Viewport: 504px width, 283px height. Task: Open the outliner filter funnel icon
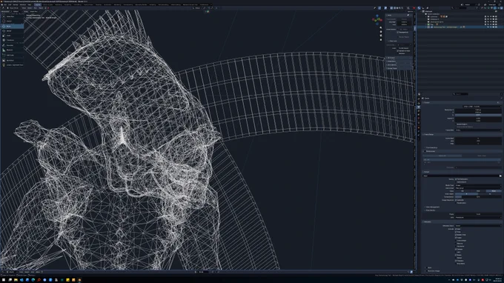click(477, 8)
